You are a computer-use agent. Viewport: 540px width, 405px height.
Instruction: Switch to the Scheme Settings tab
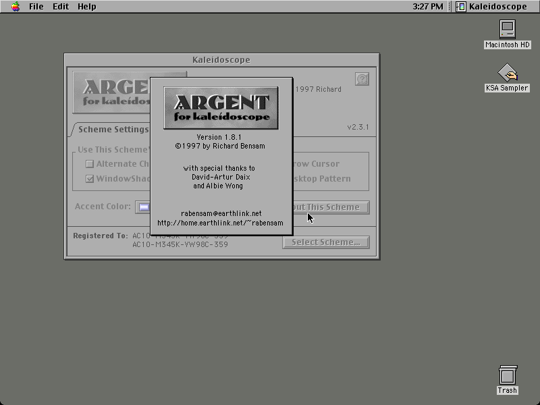point(113,130)
